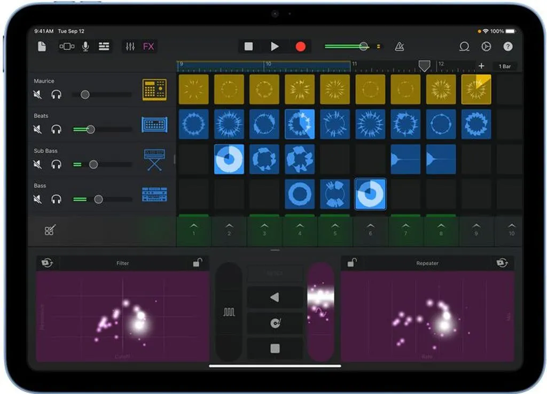The width and height of the screenshot is (547, 394).
Task: Open the 1 Bar length selector
Action: pos(504,66)
